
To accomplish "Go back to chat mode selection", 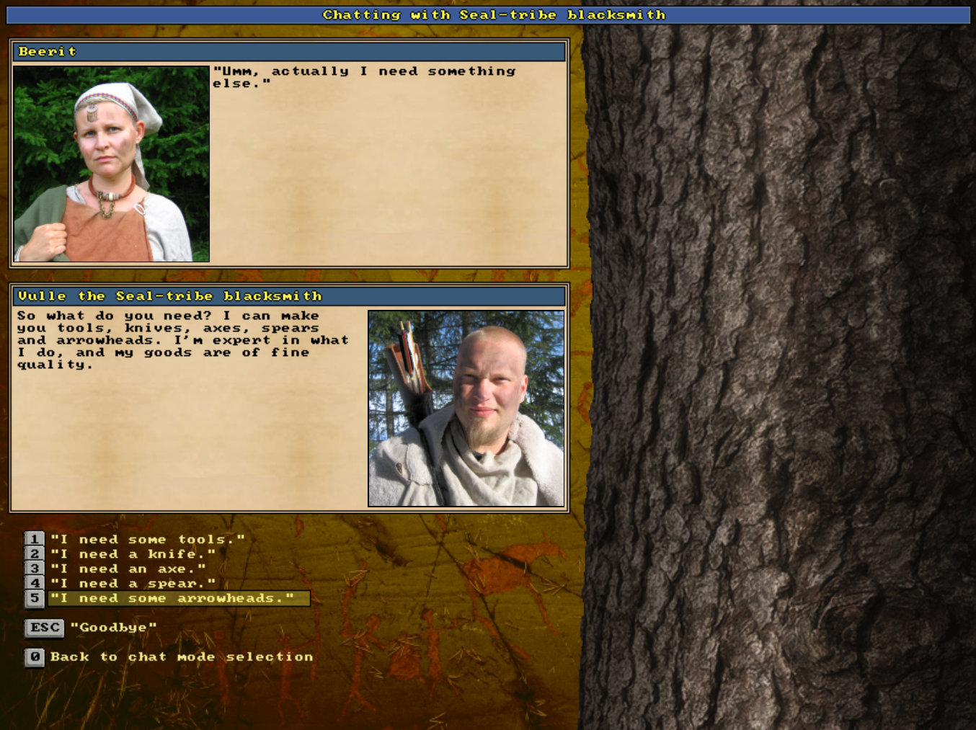I will (x=182, y=657).
